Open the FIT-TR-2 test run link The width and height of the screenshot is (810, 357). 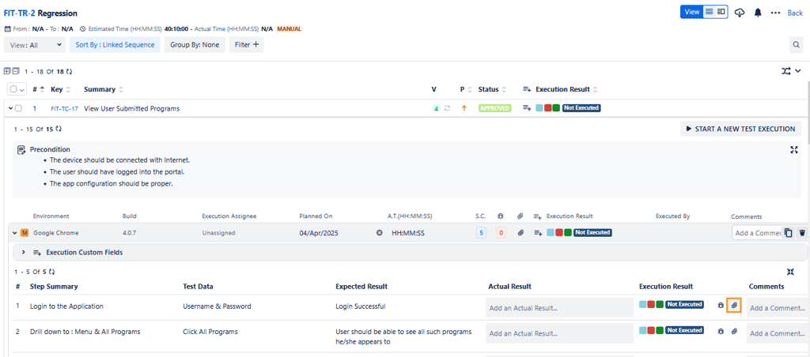(x=19, y=13)
